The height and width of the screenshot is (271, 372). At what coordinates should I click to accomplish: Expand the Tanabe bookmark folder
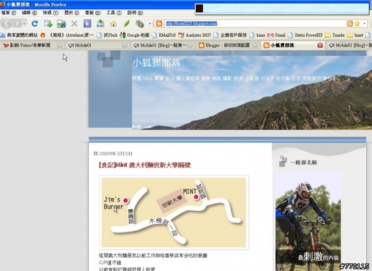[x=335, y=35]
